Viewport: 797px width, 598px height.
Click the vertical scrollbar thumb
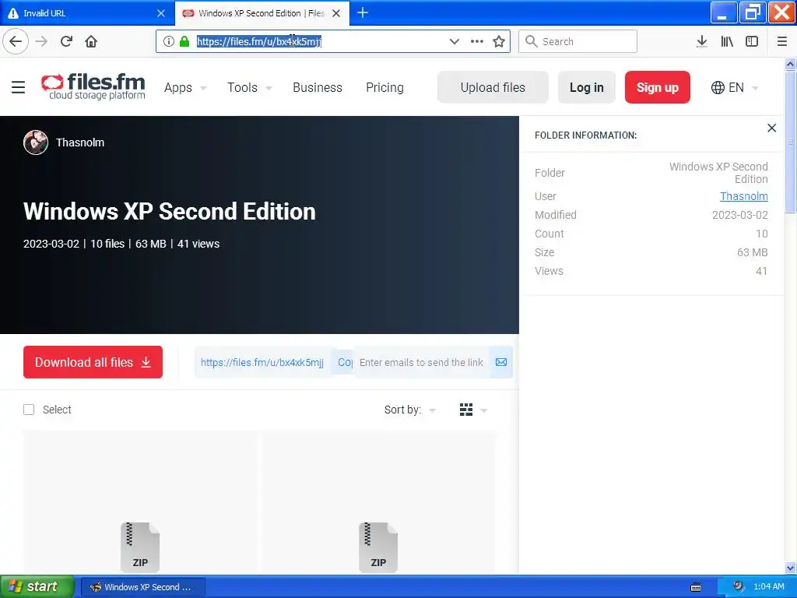pyautogui.click(x=791, y=142)
